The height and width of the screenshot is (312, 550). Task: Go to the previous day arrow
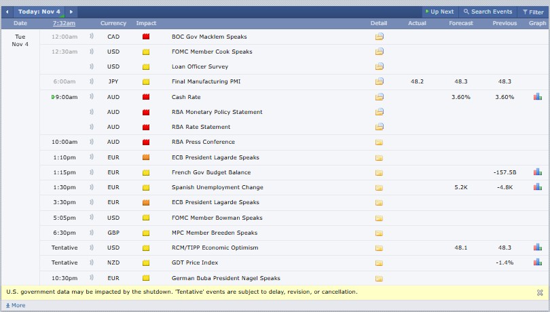click(x=7, y=12)
